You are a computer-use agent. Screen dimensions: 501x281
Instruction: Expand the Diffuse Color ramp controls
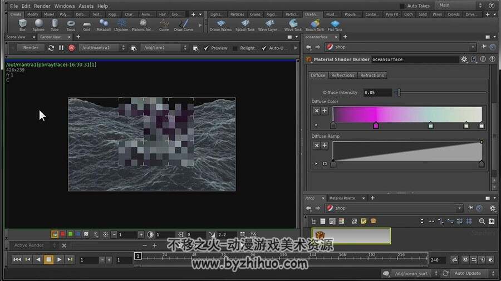click(x=316, y=125)
